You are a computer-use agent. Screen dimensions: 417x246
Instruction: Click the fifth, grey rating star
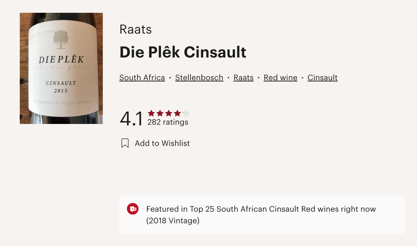[186, 113]
